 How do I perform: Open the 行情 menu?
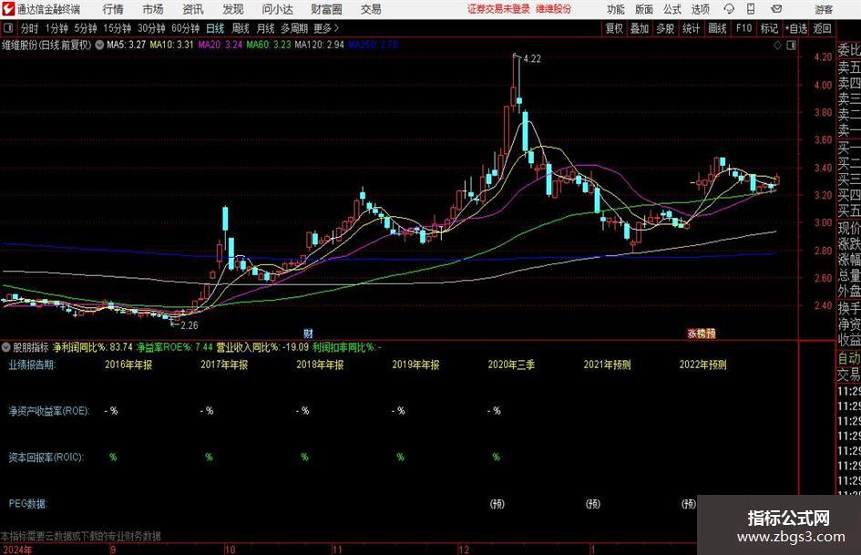pyautogui.click(x=113, y=9)
